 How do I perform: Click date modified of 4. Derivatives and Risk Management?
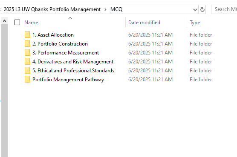pos(150,62)
